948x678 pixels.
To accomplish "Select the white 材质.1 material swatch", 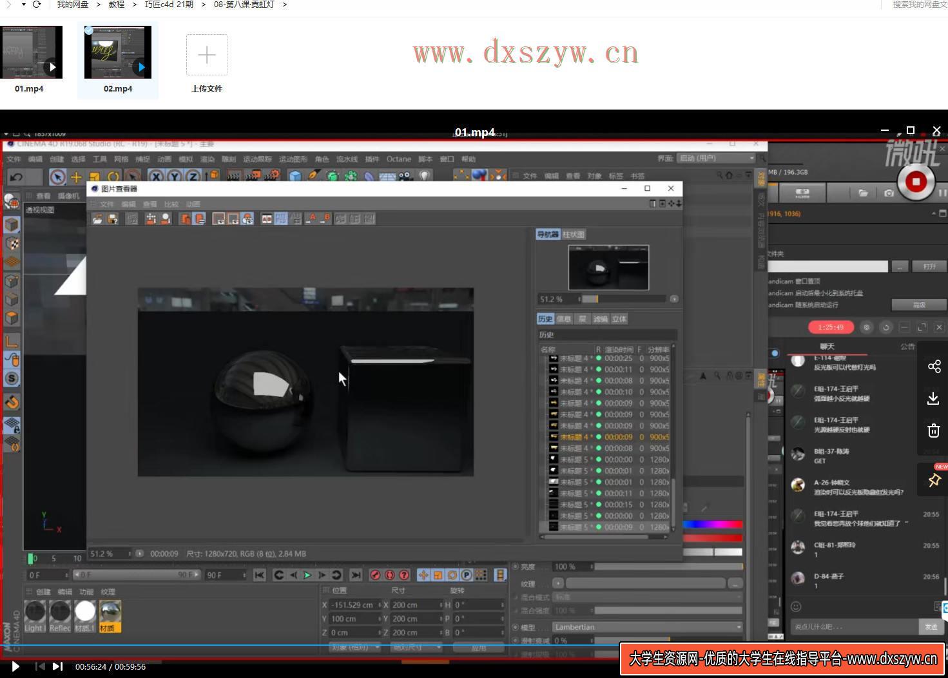I will [85, 616].
